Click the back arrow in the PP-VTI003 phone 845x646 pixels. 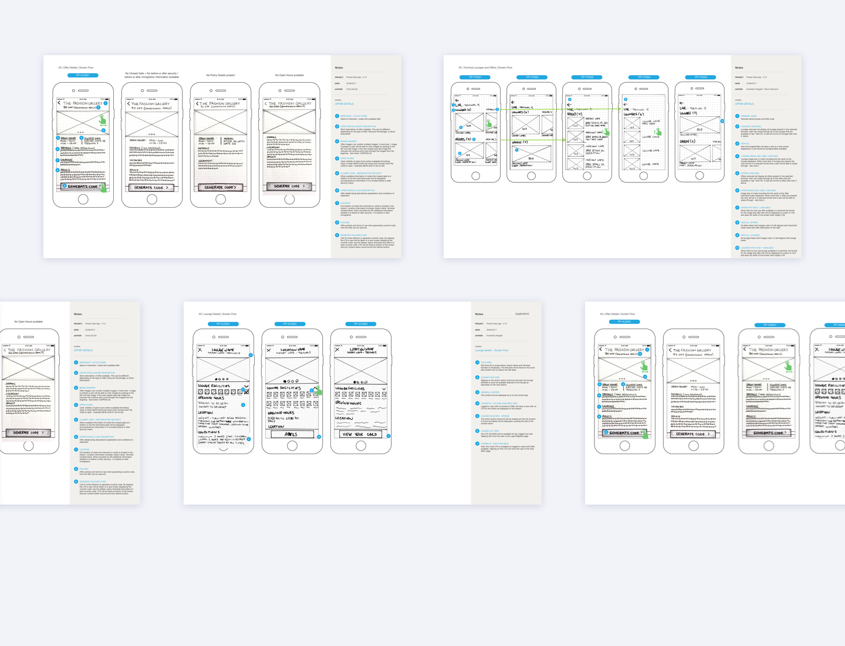point(569,104)
